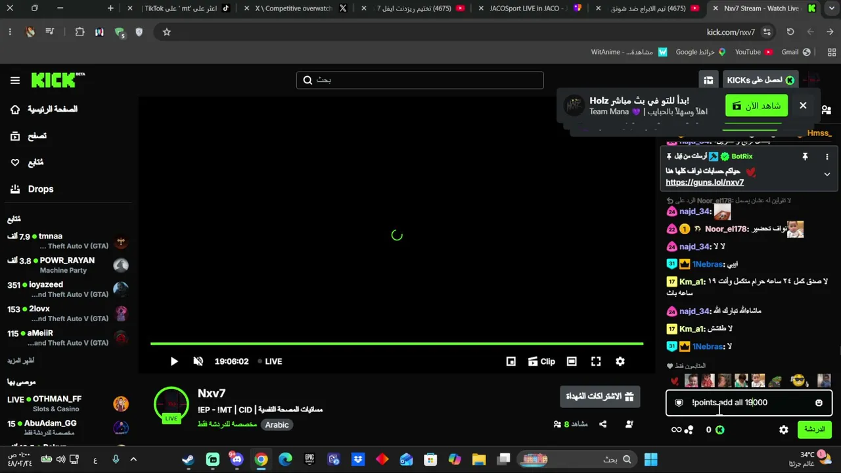
Task: Click the follow user icon beside share
Action: [x=629, y=424]
